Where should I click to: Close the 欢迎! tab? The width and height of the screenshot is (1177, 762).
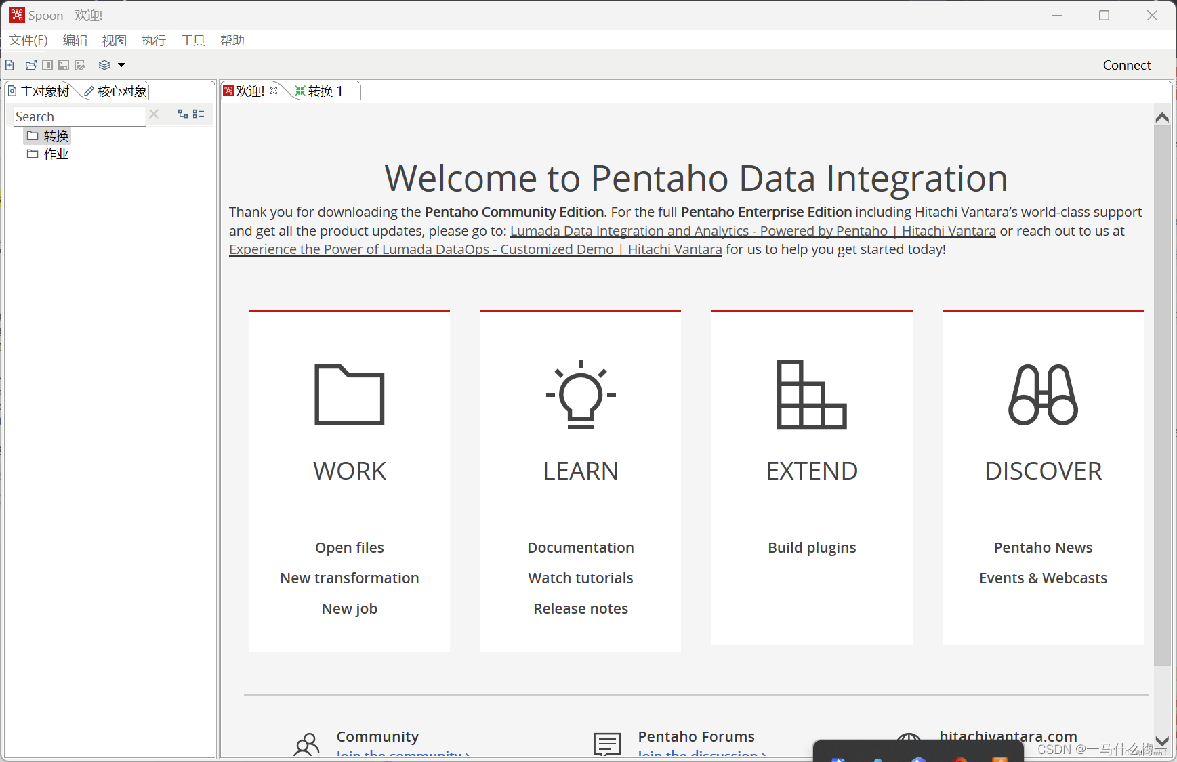coord(274,91)
